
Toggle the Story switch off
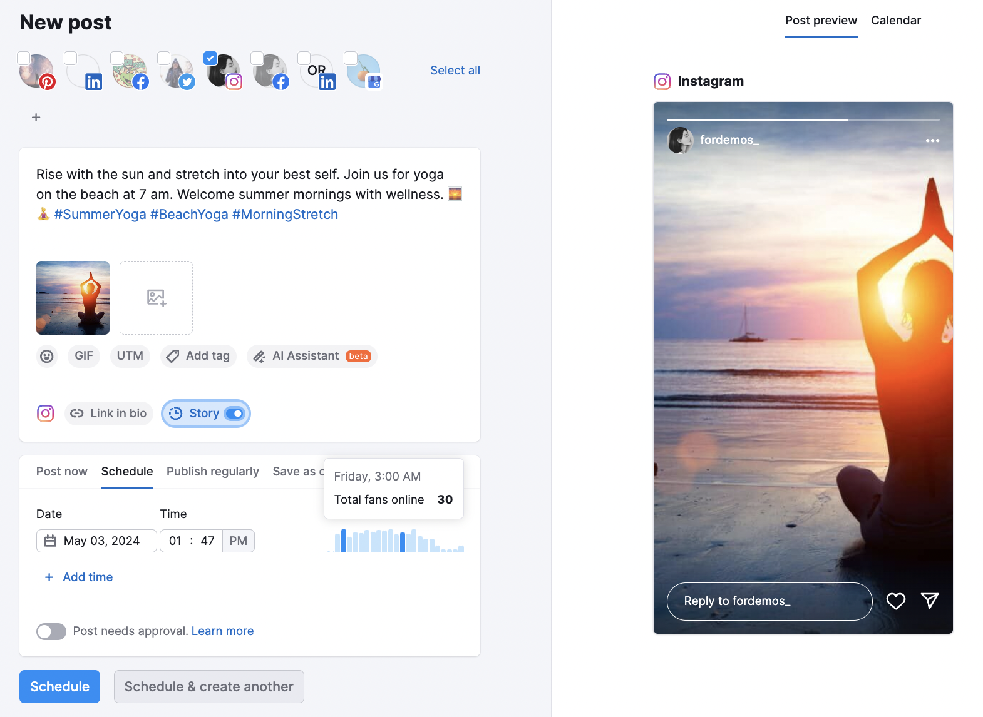234,414
